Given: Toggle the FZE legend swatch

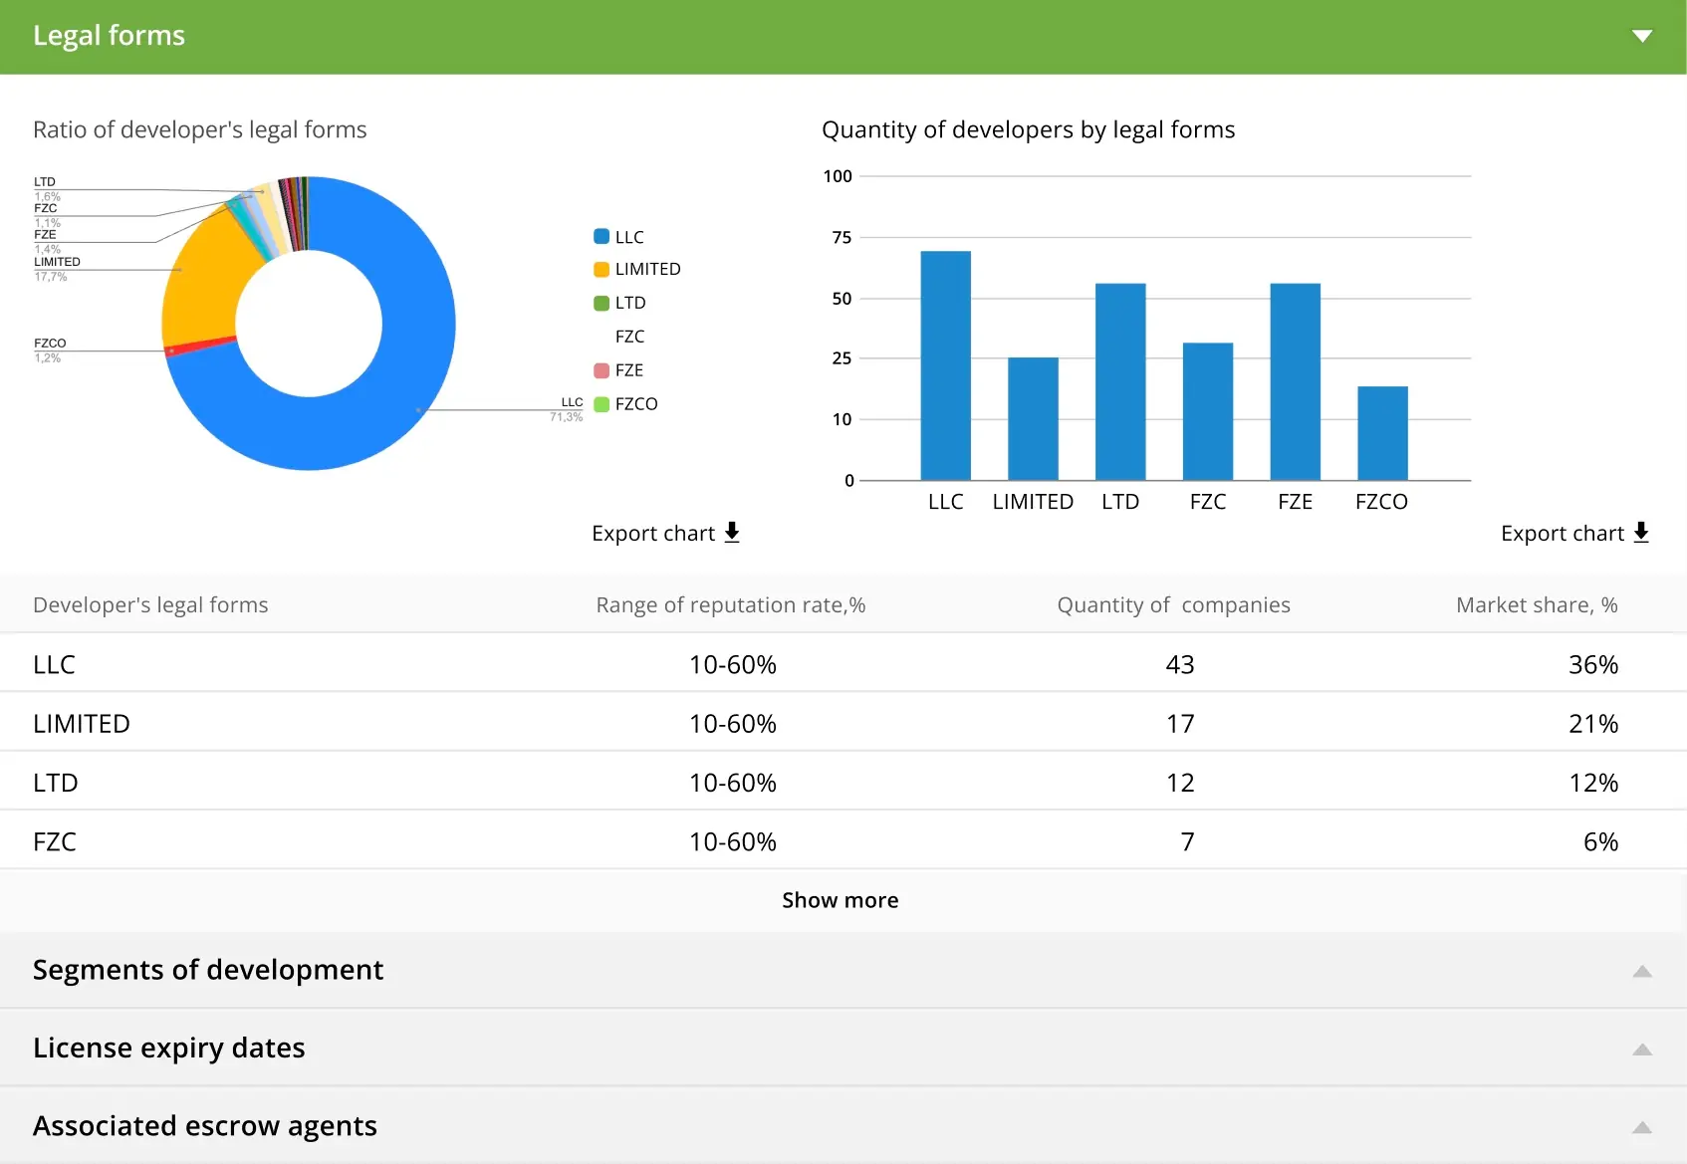Looking at the screenshot, I should pos(602,370).
